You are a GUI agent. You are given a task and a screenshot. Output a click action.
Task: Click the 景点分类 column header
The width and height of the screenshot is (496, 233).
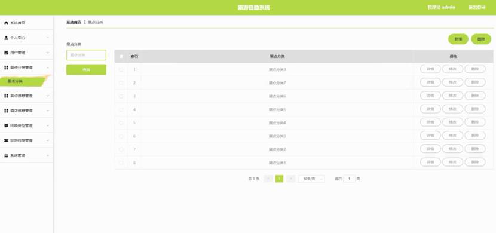coord(277,57)
